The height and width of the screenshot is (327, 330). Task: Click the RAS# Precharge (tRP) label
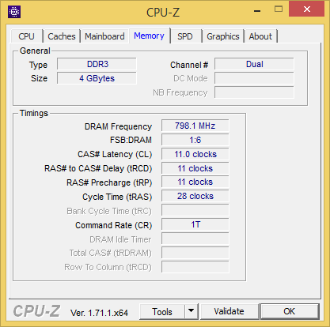(x=109, y=182)
